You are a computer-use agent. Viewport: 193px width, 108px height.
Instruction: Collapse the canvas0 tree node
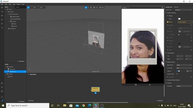9,21
